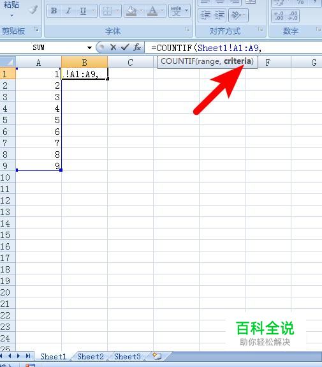Switch to Sheet3 tab
Viewport: 322px width, 367px height.
tap(128, 356)
